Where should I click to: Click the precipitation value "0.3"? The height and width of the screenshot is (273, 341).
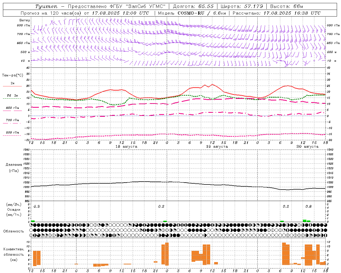37,207
